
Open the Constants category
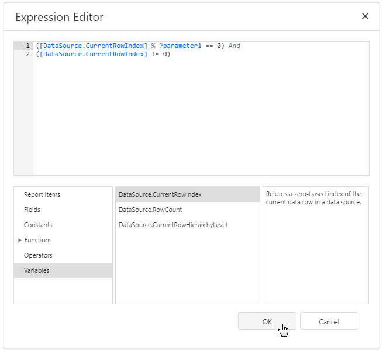tap(63, 225)
